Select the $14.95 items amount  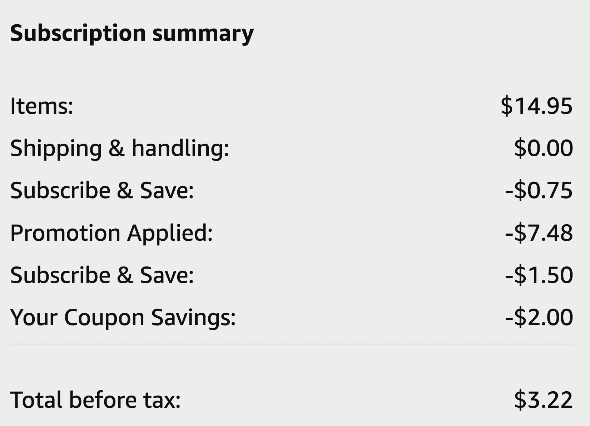pos(536,106)
